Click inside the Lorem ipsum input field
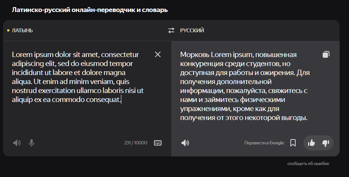The width and height of the screenshot is (349, 177). click(78, 77)
